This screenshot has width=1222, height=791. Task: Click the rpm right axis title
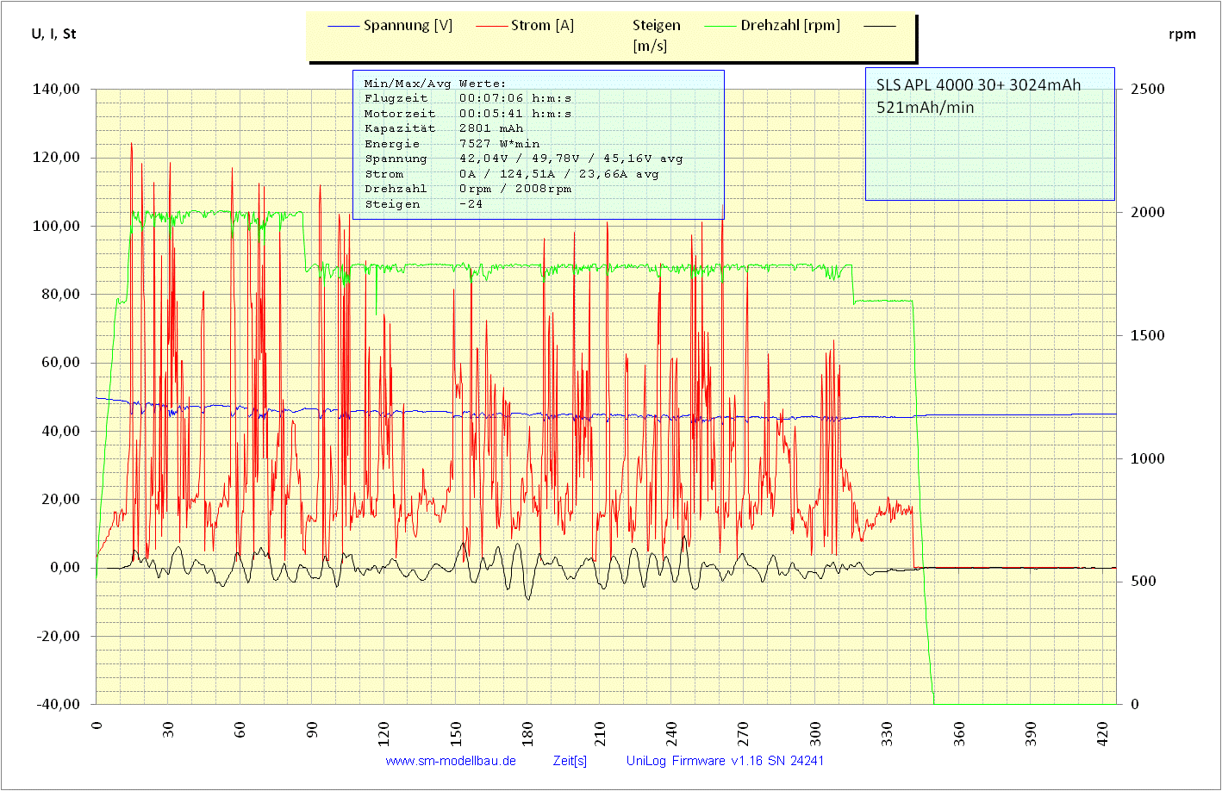[1182, 34]
